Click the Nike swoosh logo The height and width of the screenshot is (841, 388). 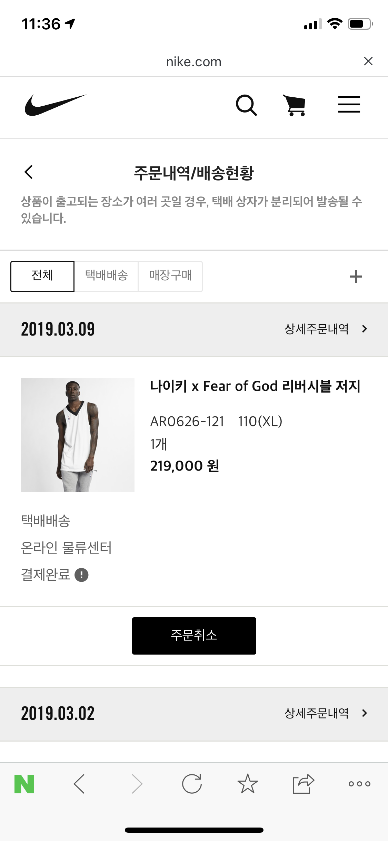[x=55, y=105]
